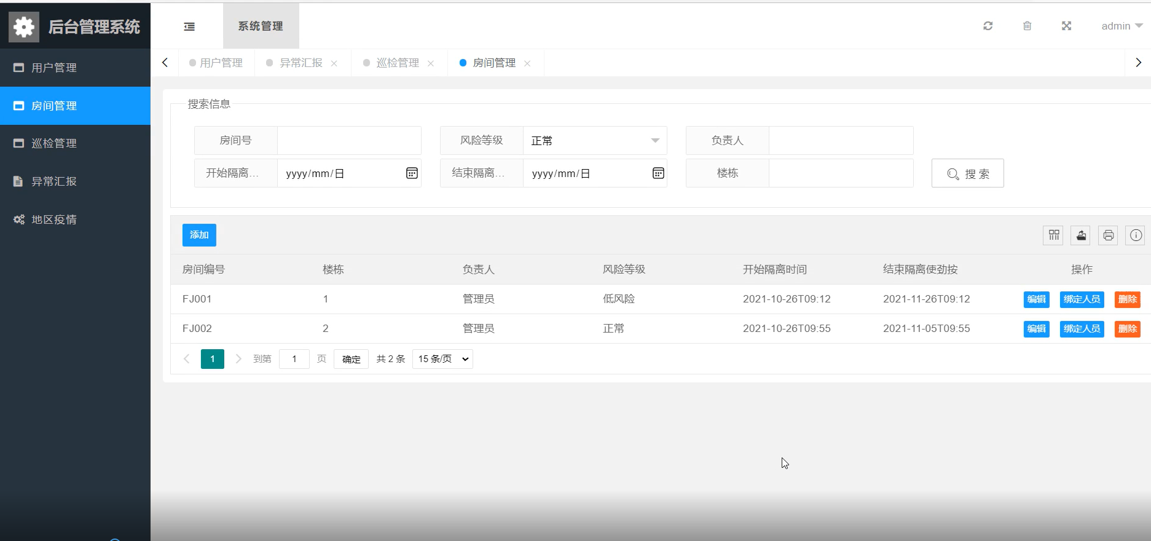Toggle the sidebar collapse icon
The width and height of the screenshot is (1151, 541).
(x=189, y=26)
